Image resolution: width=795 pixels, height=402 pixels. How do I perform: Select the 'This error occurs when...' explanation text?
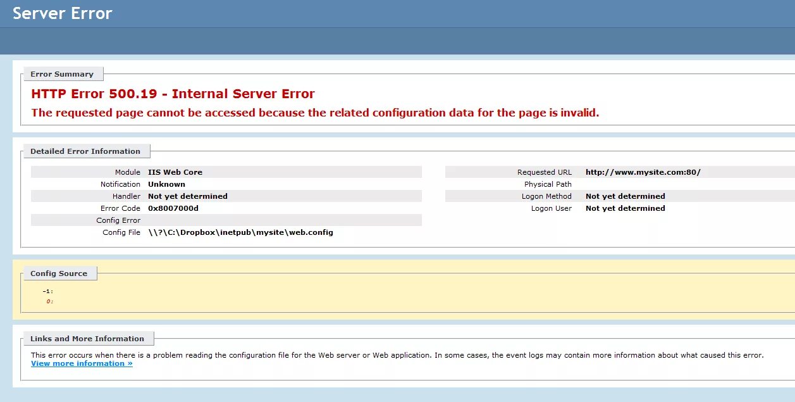pyautogui.click(x=397, y=355)
